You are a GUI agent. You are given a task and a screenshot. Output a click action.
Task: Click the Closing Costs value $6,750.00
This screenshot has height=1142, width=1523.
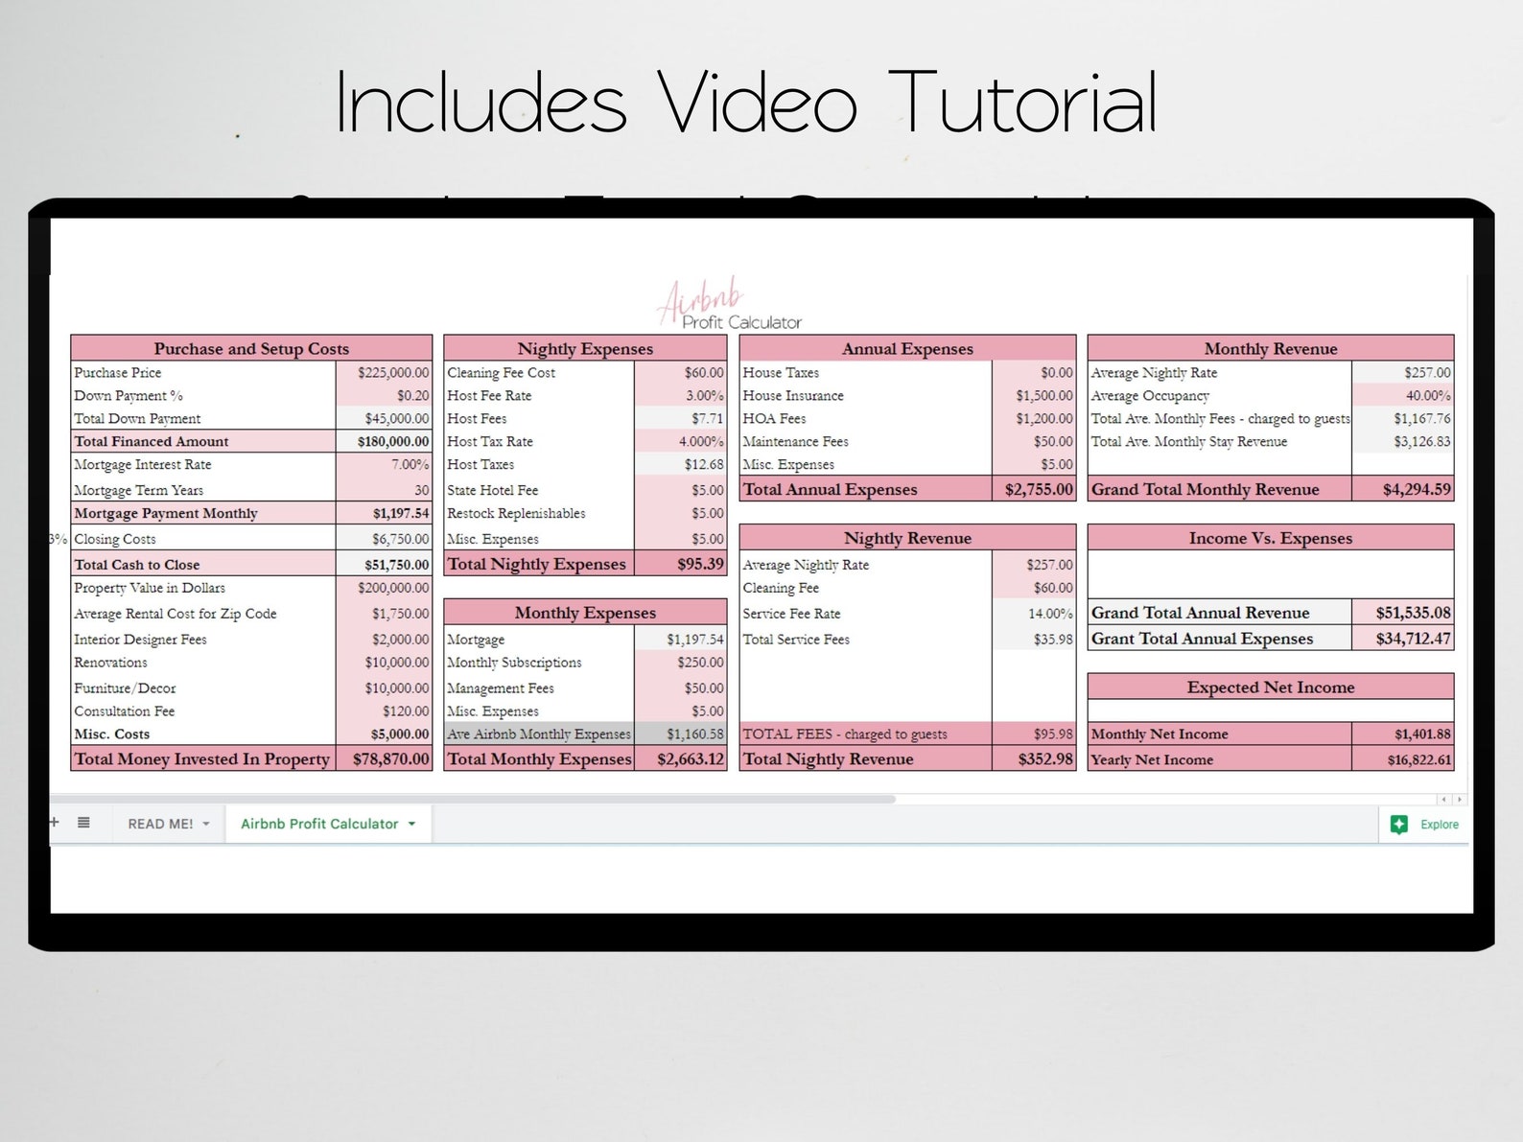coord(384,540)
